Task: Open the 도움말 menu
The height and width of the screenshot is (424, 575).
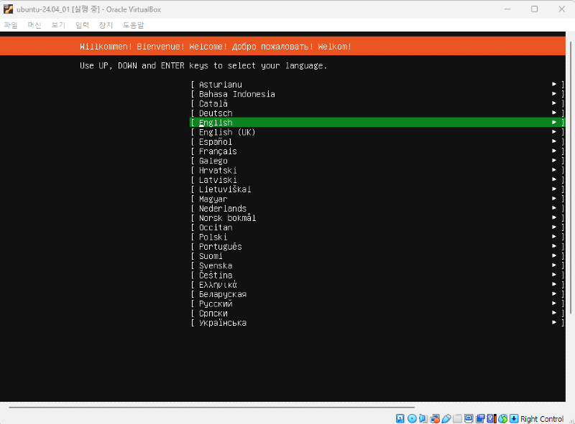Action: pos(133,25)
